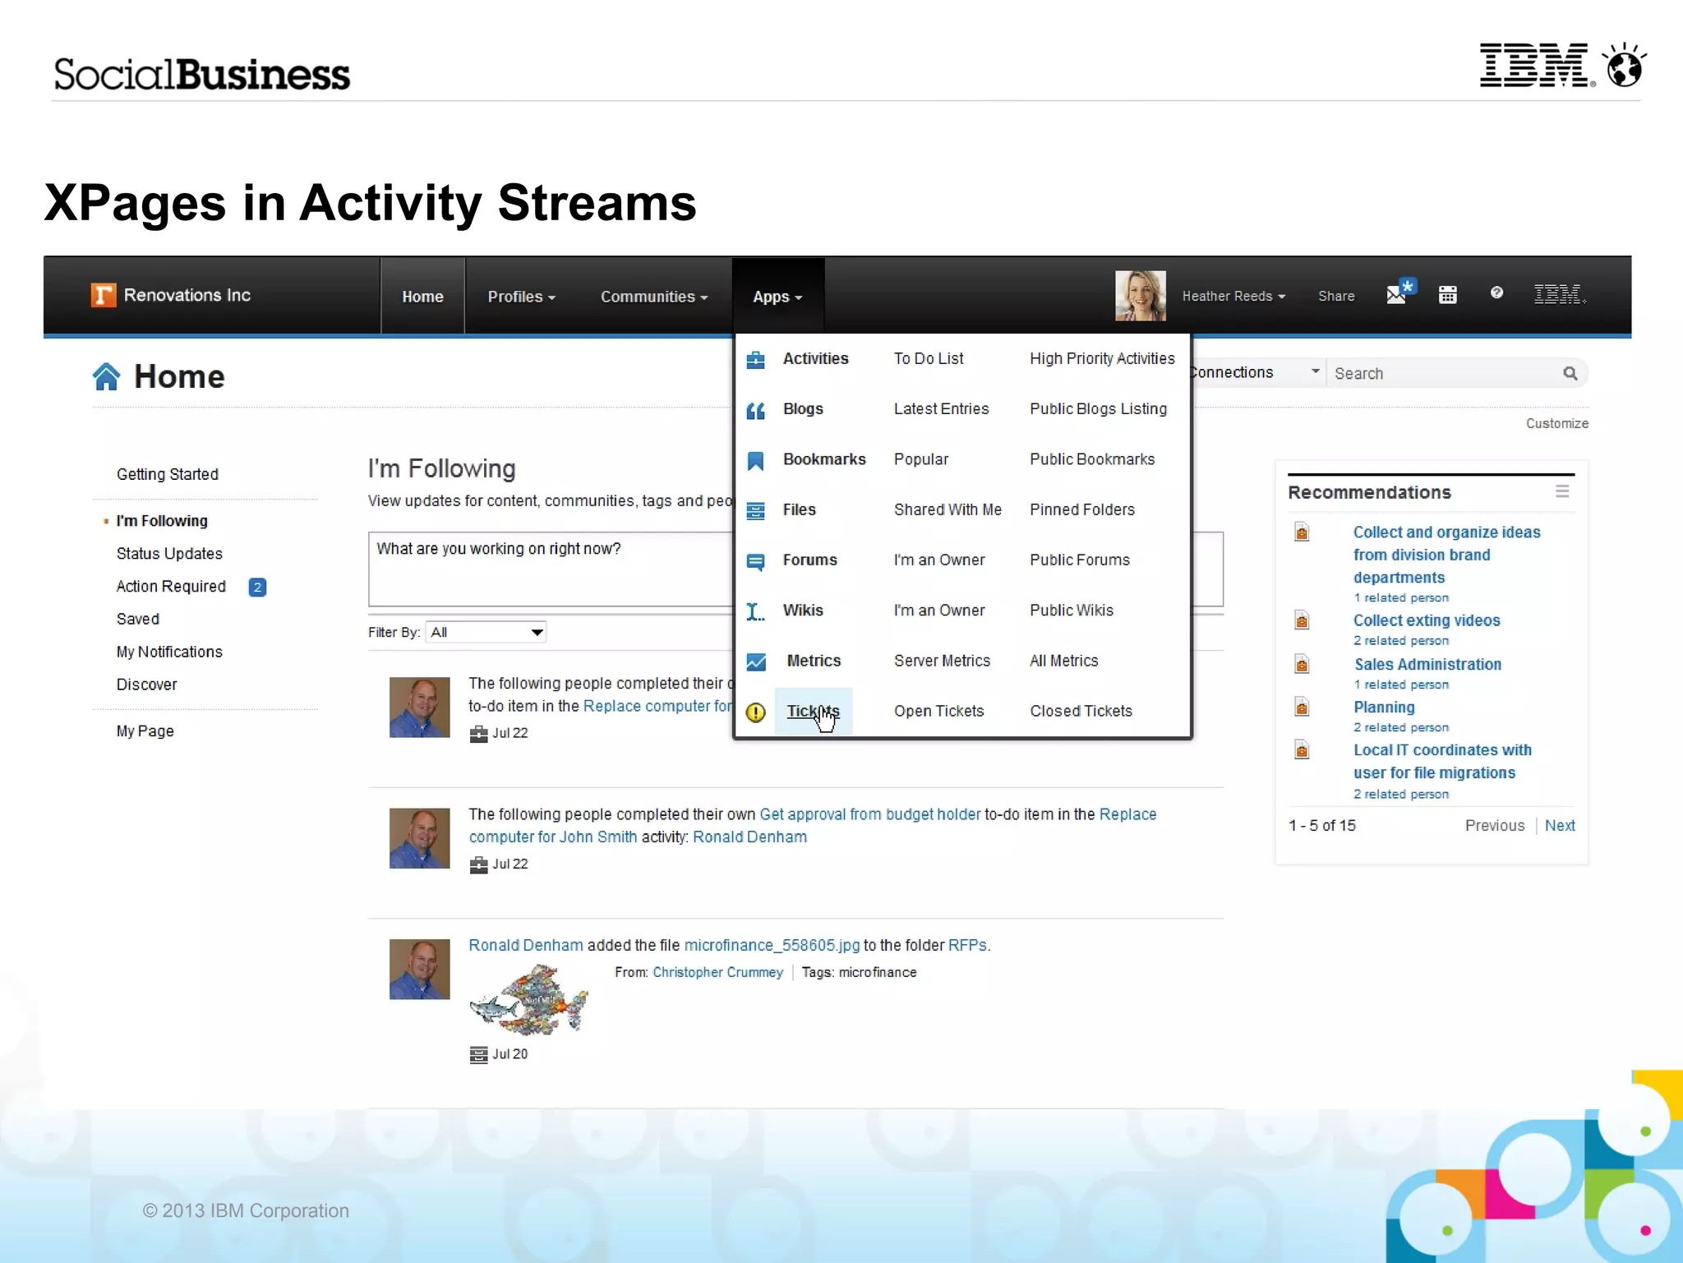Click the Tickets warning icon
This screenshot has width=1683, height=1263.
[755, 712]
